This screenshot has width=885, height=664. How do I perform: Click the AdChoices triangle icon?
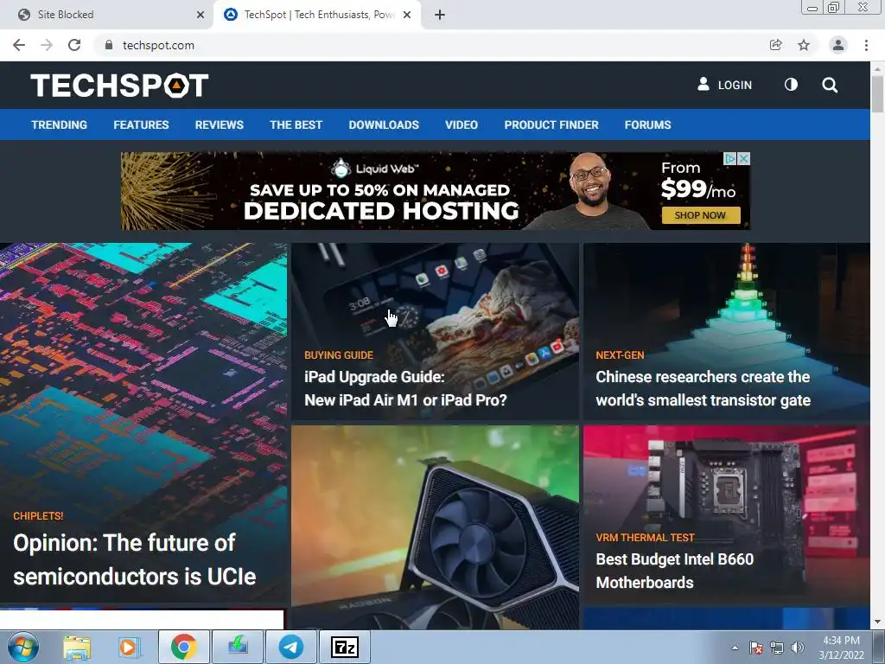point(730,159)
